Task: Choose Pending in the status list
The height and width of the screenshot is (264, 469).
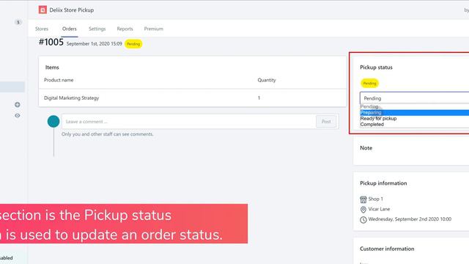Action: [x=414, y=106]
